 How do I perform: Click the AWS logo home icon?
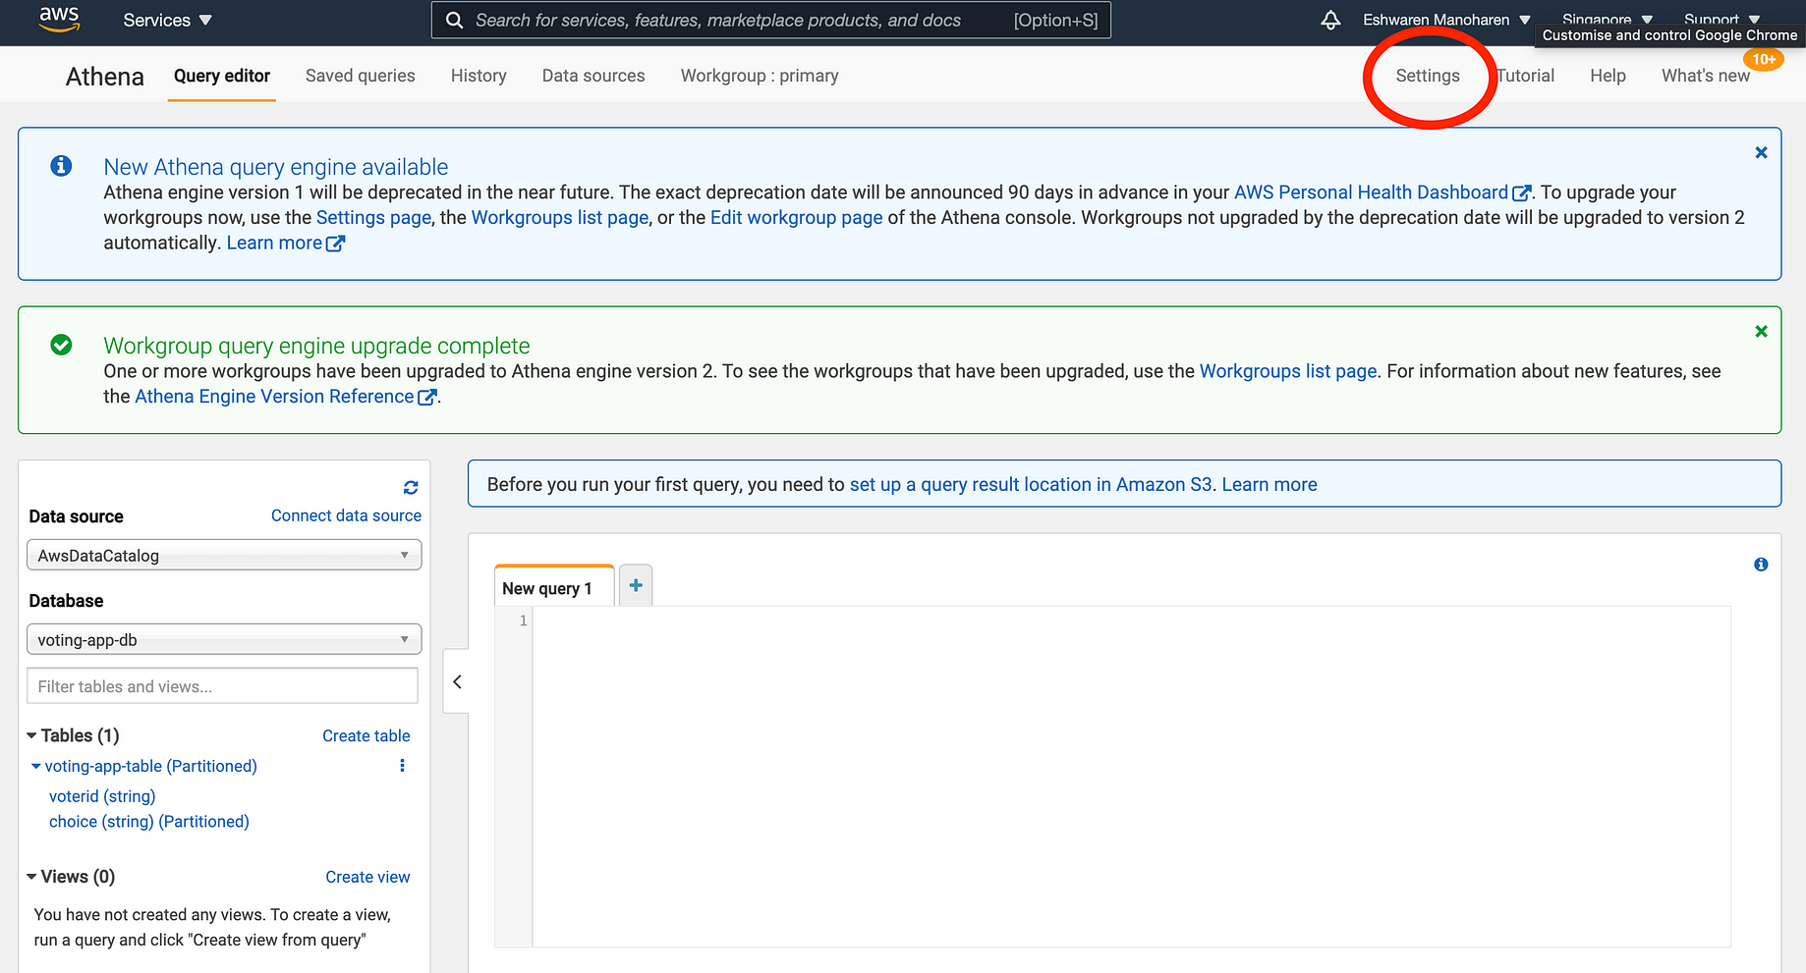59,19
